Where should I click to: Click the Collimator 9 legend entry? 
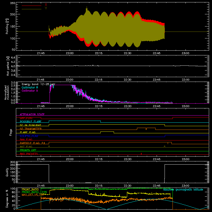pos(30,91)
